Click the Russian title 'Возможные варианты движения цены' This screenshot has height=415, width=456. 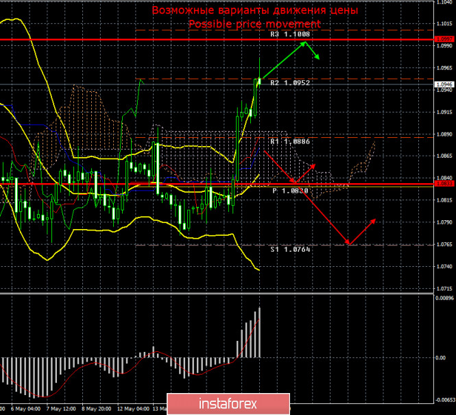[255, 10]
